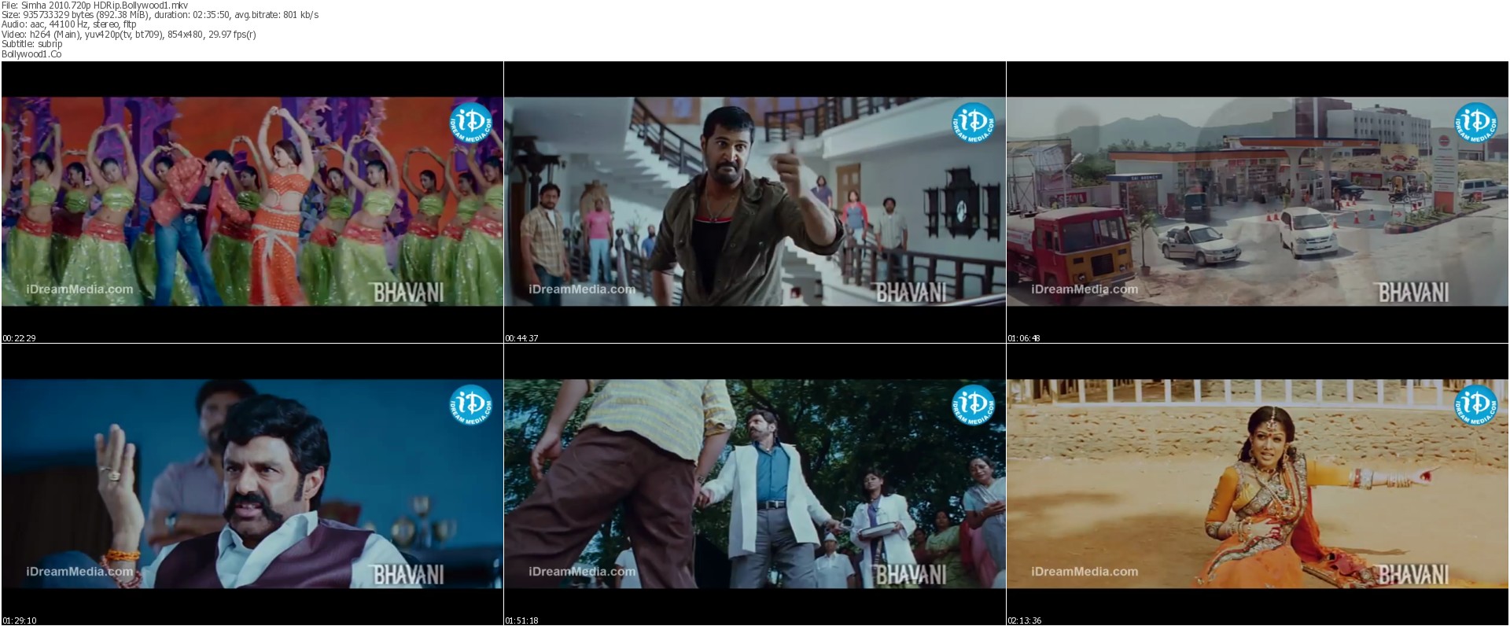Open the woman in orange thumbnail at 02:13:36
The height and width of the screenshot is (626, 1510).
(1258, 484)
